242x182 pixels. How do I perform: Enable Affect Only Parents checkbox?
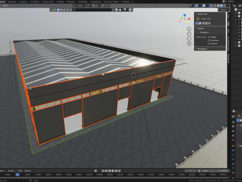coord(209,43)
